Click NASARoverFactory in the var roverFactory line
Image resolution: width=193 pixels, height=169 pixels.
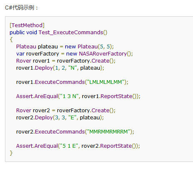click(103, 54)
